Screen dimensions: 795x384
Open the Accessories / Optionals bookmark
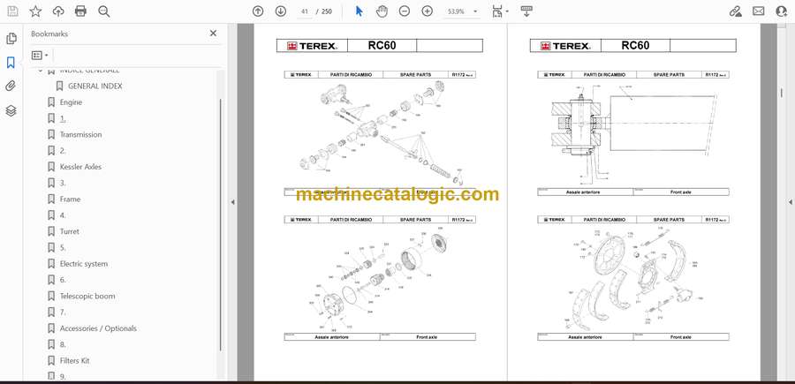pyautogui.click(x=98, y=328)
